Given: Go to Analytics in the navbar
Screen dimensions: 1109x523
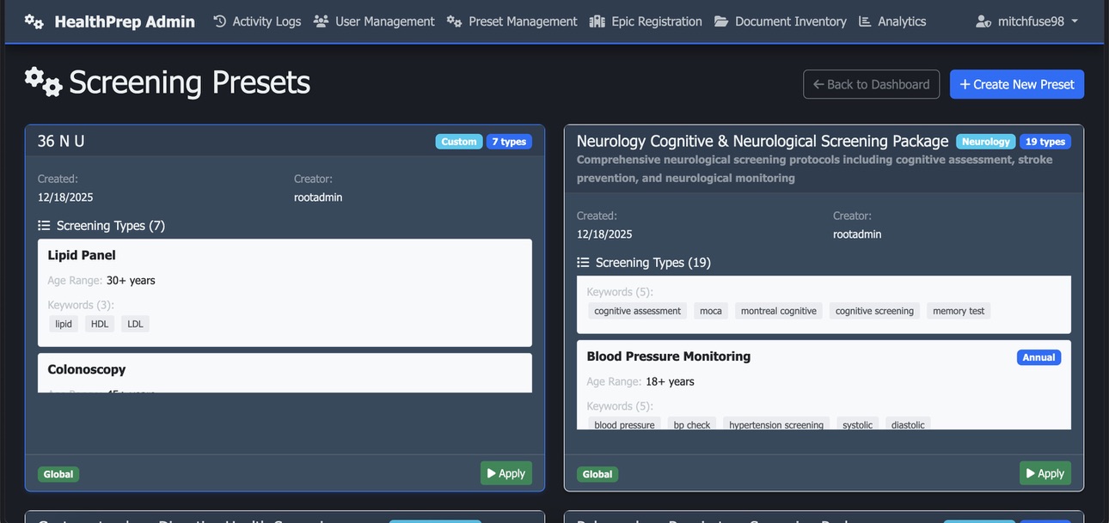Looking at the screenshot, I should [901, 21].
